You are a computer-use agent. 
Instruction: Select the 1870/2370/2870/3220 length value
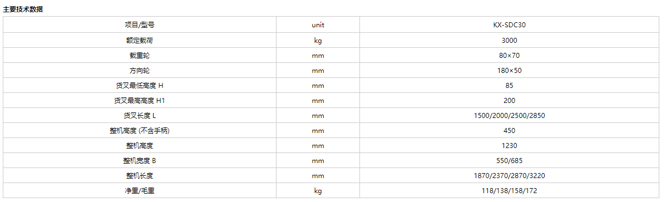point(510,176)
